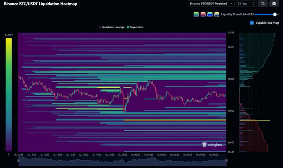Toggle Liquidation Leverage legend series
The width and height of the screenshot is (283, 168).
pos(112,27)
